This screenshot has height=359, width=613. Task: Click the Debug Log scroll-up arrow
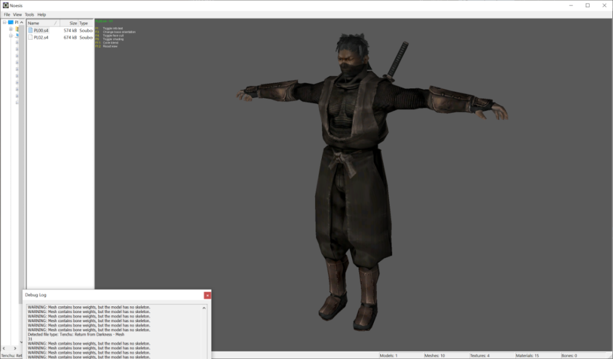pyautogui.click(x=204, y=308)
